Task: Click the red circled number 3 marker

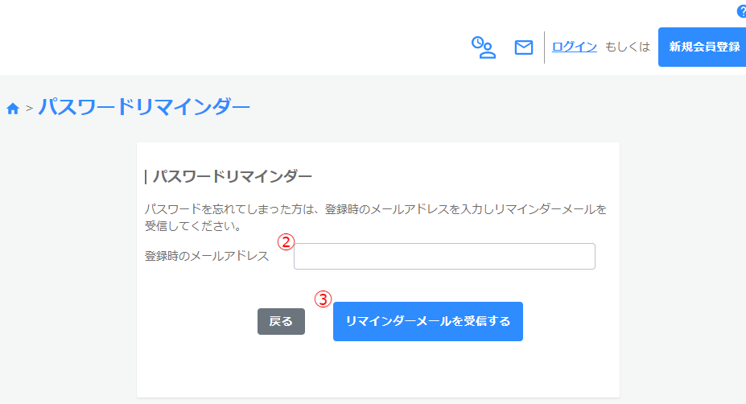Action: (322, 299)
